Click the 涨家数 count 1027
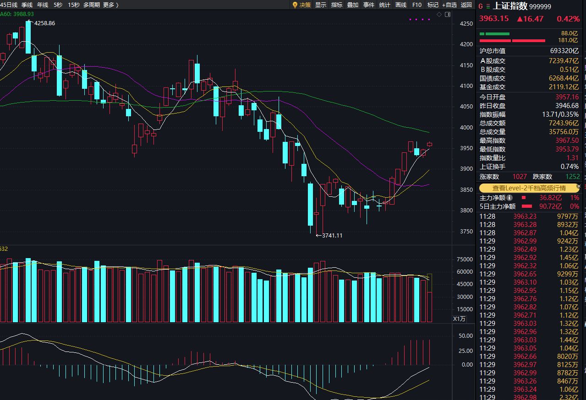586x400 pixels. 520,177
